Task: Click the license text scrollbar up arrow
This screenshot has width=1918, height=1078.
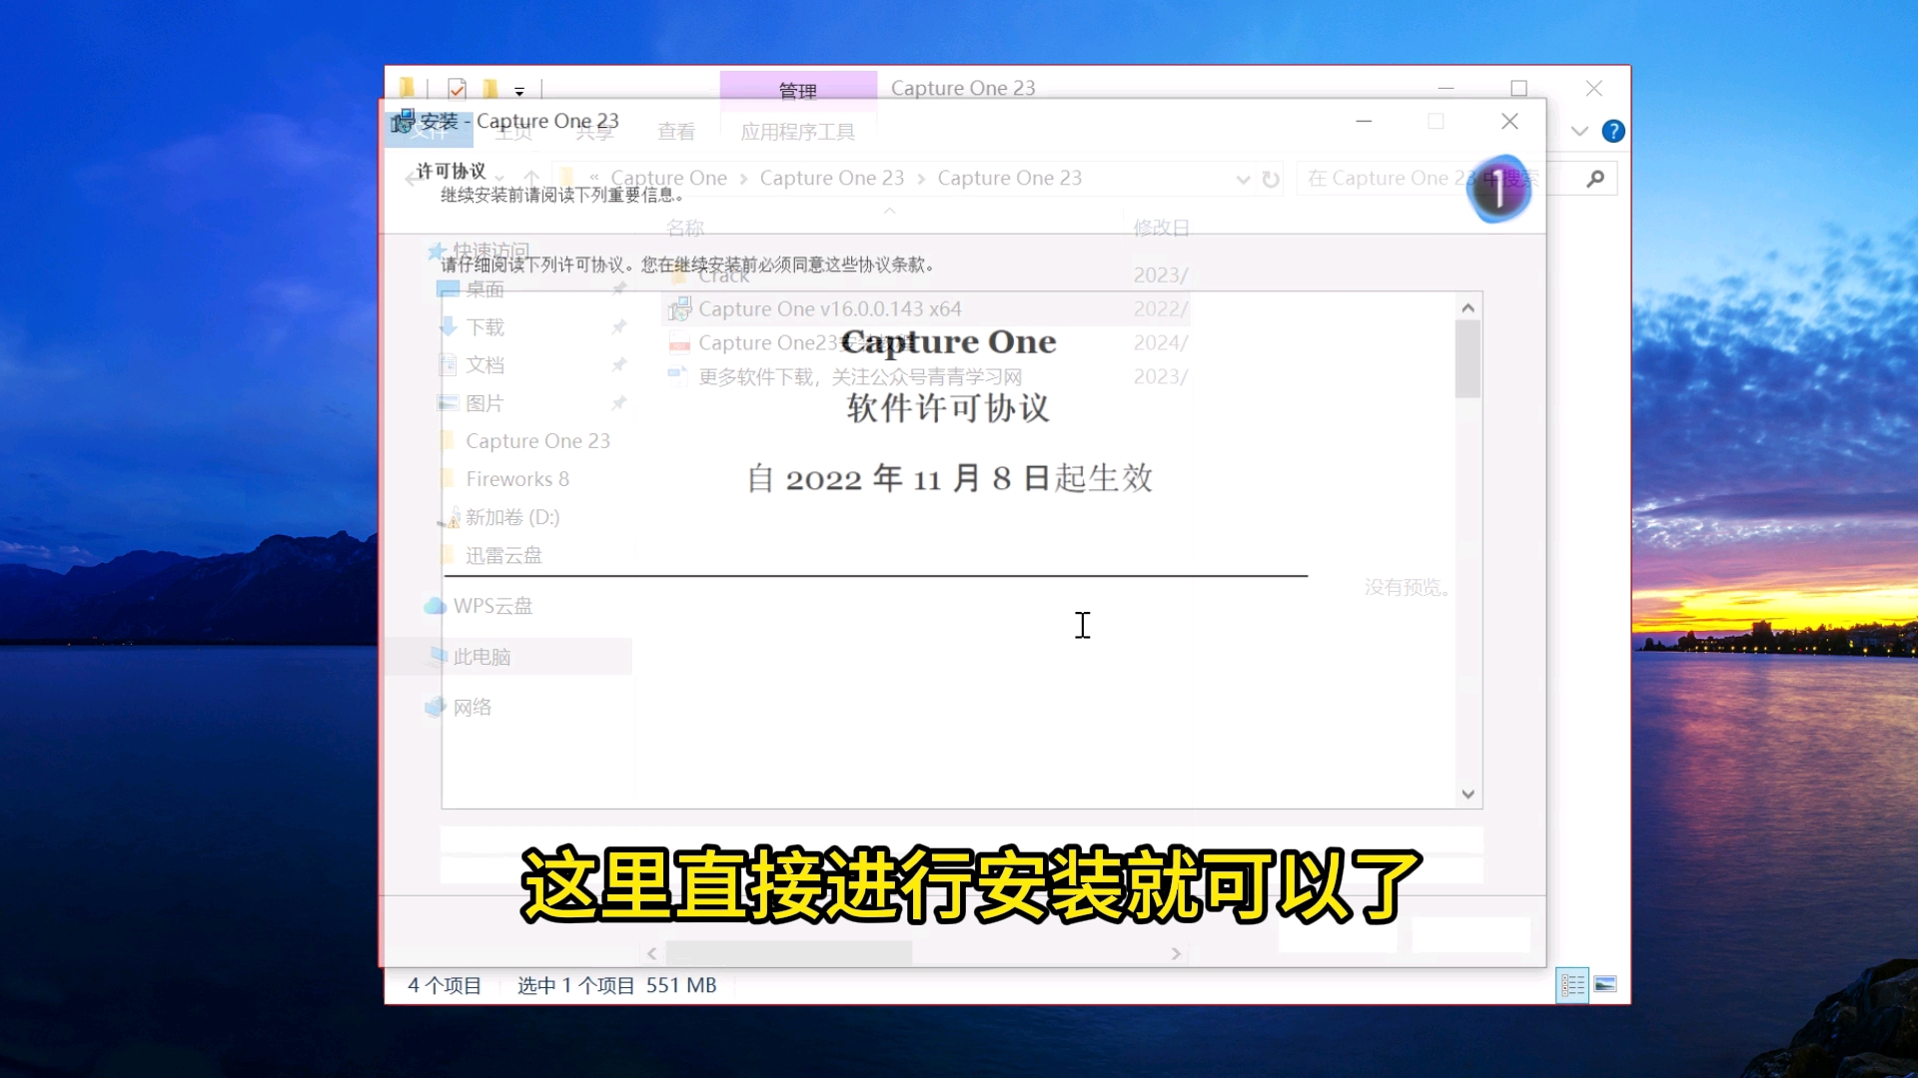Action: 1467,307
